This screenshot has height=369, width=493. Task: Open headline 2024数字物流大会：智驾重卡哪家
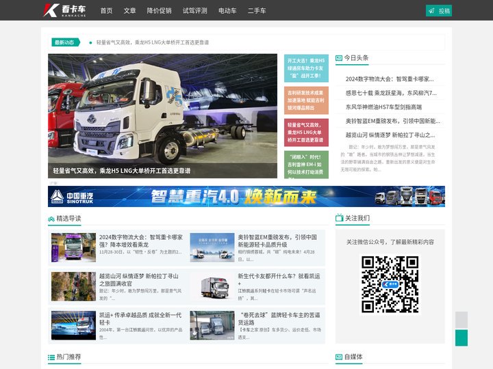(390, 79)
